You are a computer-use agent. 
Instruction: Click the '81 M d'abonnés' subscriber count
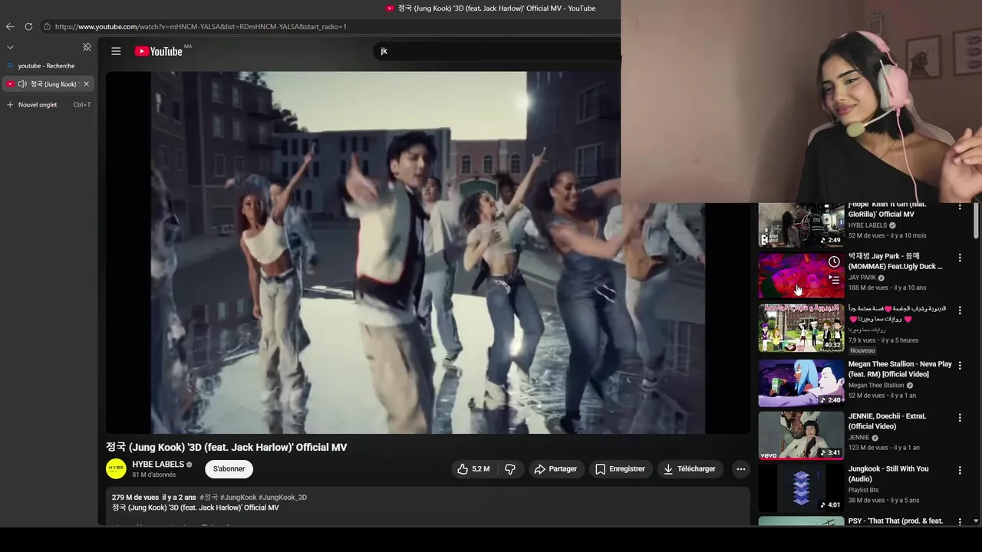153,475
